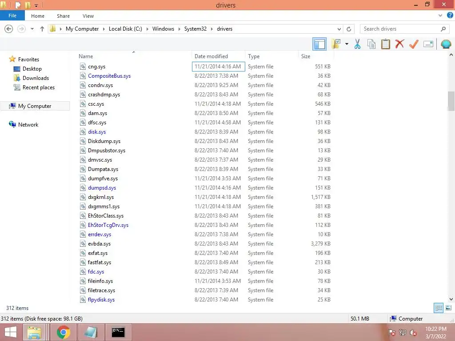455x341 pixels.
Task: Click the disk.sys file icon
Action: (83, 131)
